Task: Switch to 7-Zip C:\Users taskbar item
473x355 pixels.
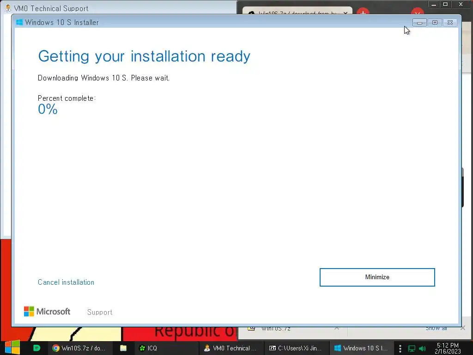Action: click(x=296, y=348)
